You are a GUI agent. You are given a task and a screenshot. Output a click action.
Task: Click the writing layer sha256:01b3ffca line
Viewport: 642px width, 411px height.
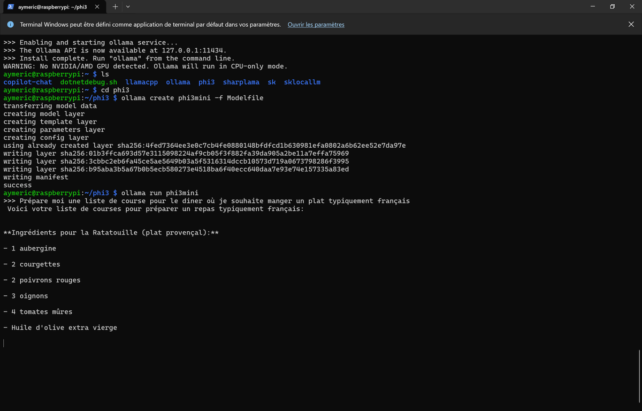[x=176, y=154]
